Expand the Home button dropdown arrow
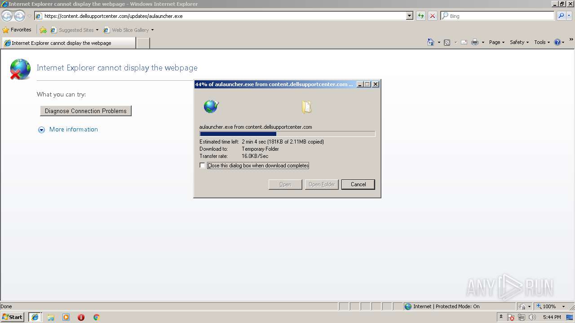The width and height of the screenshot is (575, 323). pos(439,42)
